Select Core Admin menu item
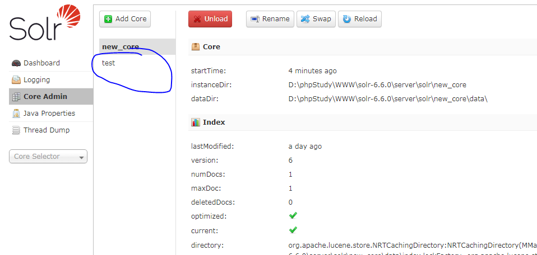This screenshot has width=537, height=255. (x=51, y=96)
